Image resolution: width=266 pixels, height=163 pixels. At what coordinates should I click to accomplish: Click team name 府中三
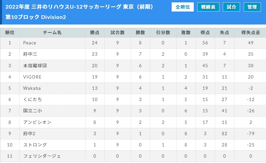[30, 54]
